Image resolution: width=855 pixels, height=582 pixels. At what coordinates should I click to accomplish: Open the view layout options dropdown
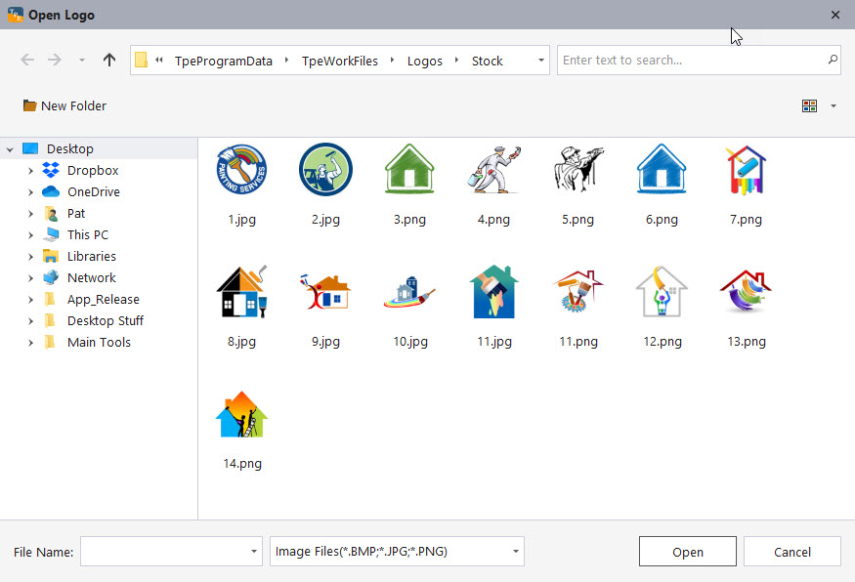pos(833,105)
